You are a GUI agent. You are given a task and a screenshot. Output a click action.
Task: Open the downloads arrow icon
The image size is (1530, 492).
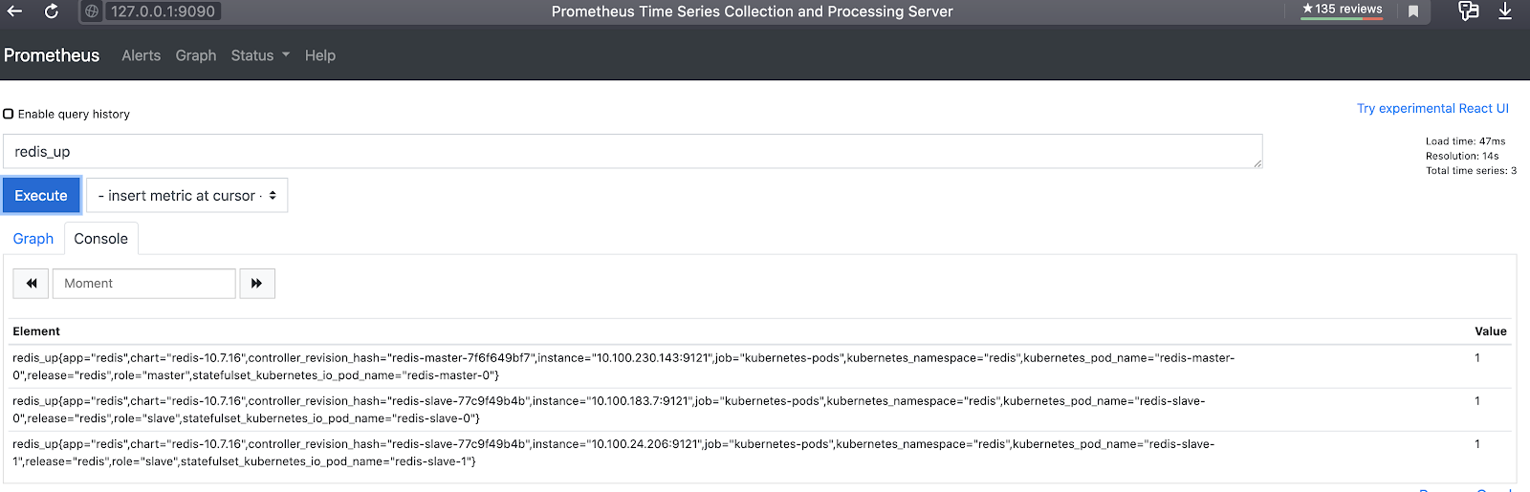click(x=1505, y=11)
